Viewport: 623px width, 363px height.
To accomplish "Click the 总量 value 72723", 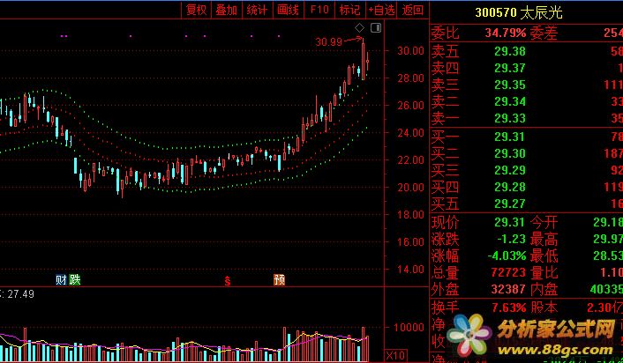I will pos(508,272).
